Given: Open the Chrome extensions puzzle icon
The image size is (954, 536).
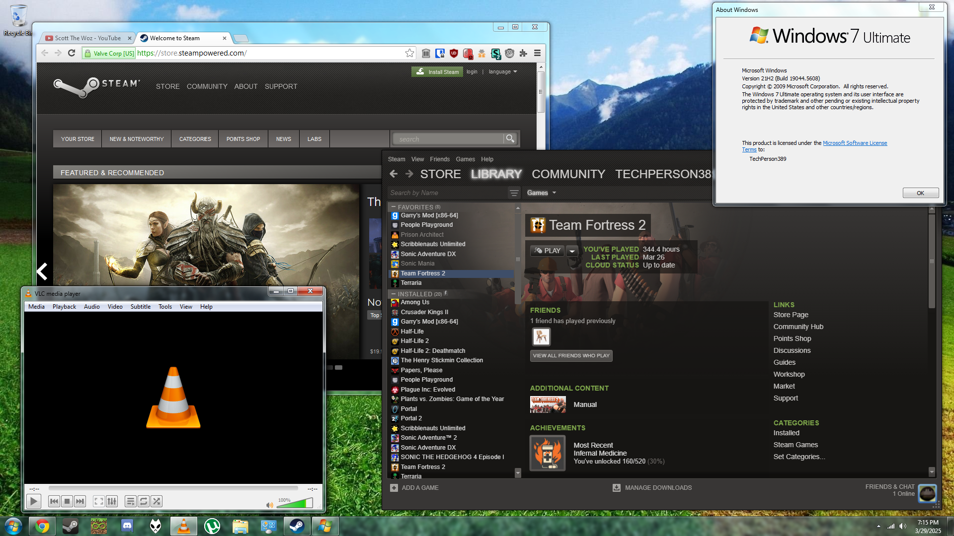Looking at the screenshot, I should pyautogui.click(x=523, y=53).
